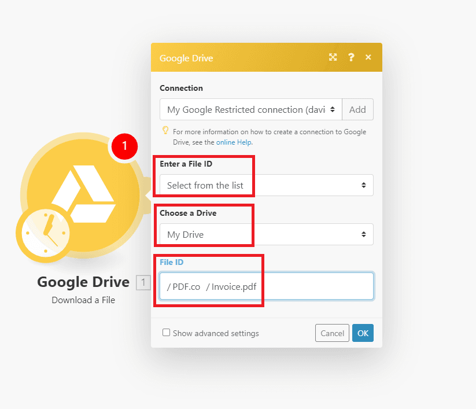Click the Add connection button

coord(357,109)
